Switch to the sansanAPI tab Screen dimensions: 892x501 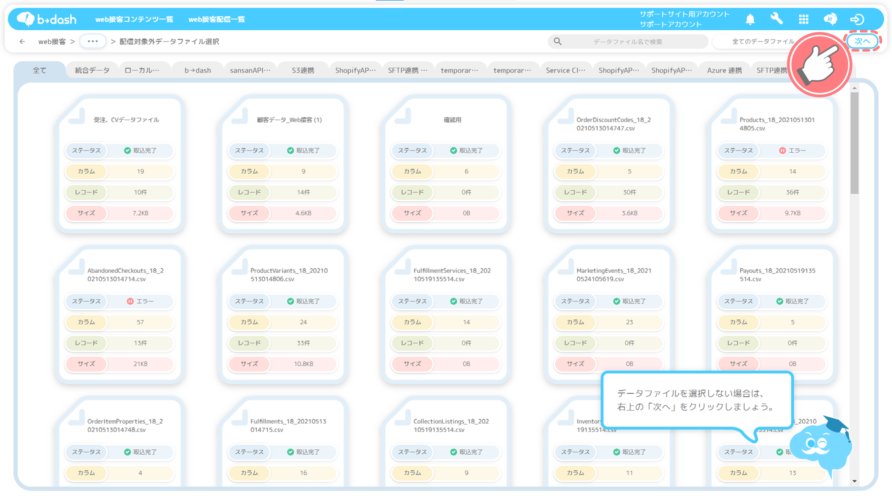pyautogui.click(x=250, y=70)
